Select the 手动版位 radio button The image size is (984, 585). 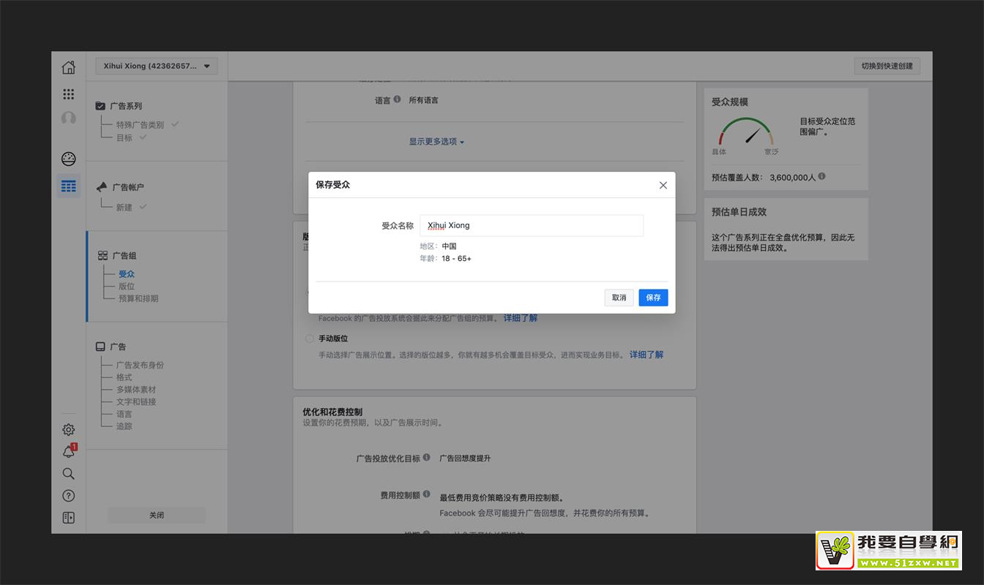point(310,339)
